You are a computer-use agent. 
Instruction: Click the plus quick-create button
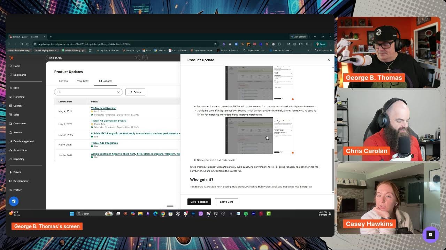click(x=145, y=58)
